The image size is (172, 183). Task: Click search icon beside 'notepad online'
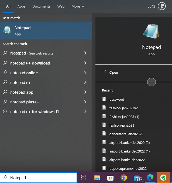click(5, 73)
